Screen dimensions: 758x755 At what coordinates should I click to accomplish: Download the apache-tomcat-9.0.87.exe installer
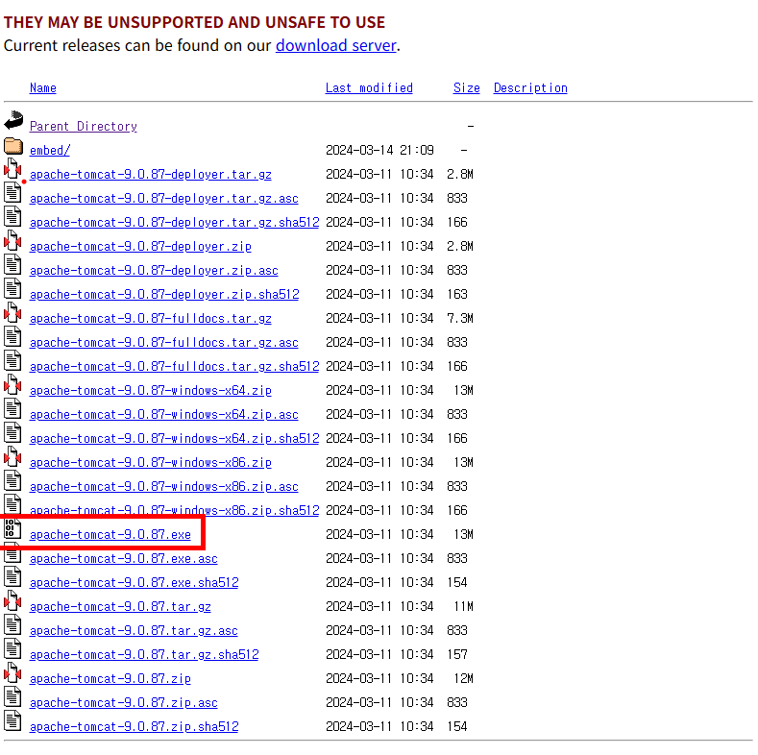tap(110, 535)
